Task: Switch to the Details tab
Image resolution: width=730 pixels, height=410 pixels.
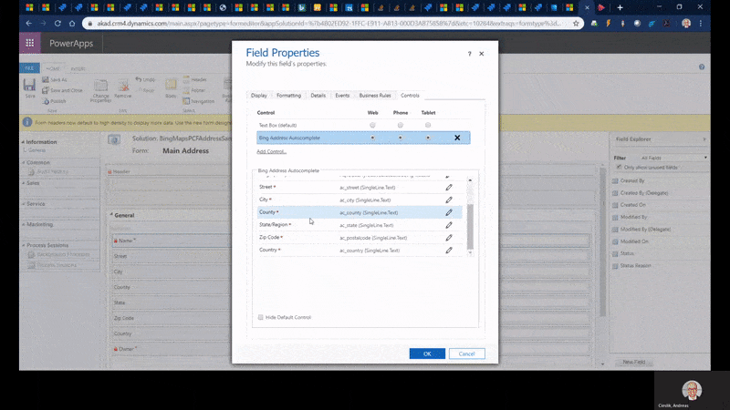Action: click(318, 96)
